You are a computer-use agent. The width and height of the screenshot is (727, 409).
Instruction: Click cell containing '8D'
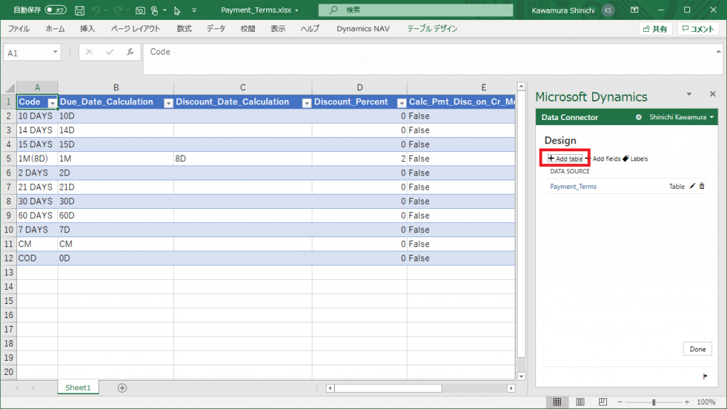[243, 158]
